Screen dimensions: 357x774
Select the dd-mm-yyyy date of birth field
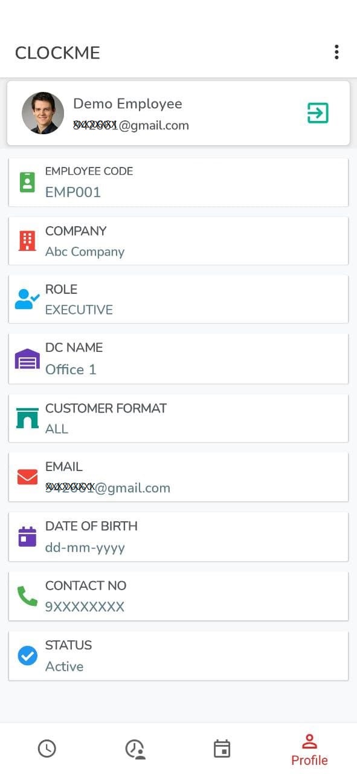[178, 537]
